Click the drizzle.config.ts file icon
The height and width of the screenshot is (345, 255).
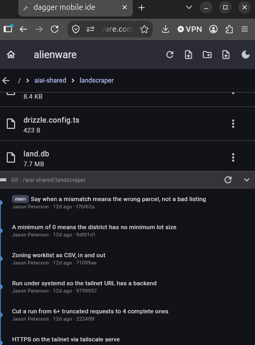(11, 124)
